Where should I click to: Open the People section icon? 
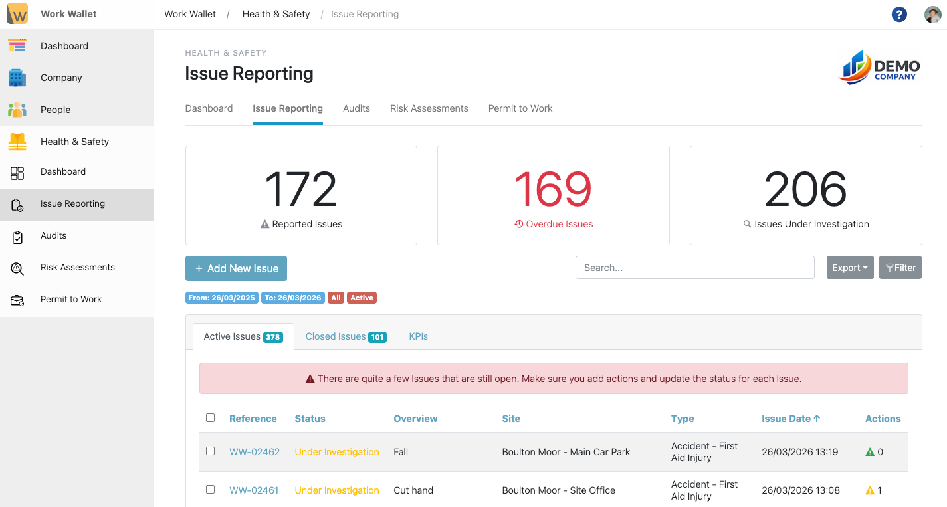click(17, 109)
